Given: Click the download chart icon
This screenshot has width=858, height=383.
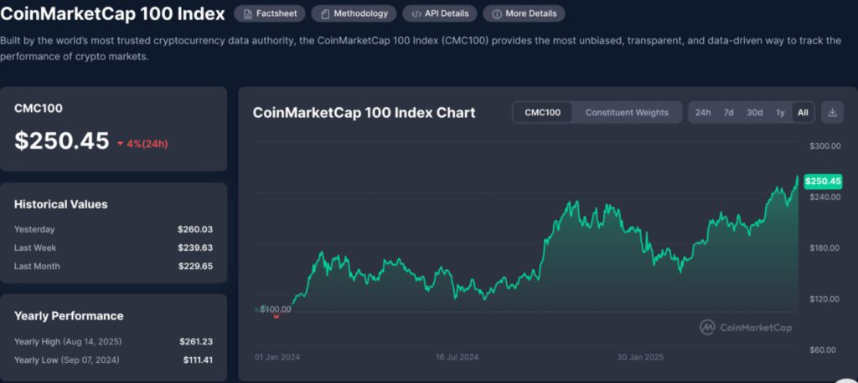Looking at the screenshot, I should pos(832,112).
